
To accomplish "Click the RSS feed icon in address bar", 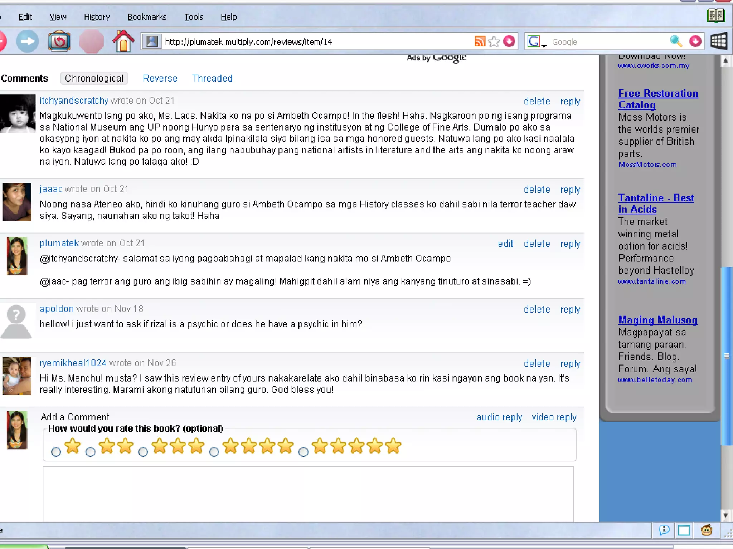I will pyautogui.click(x=480, y=41).
